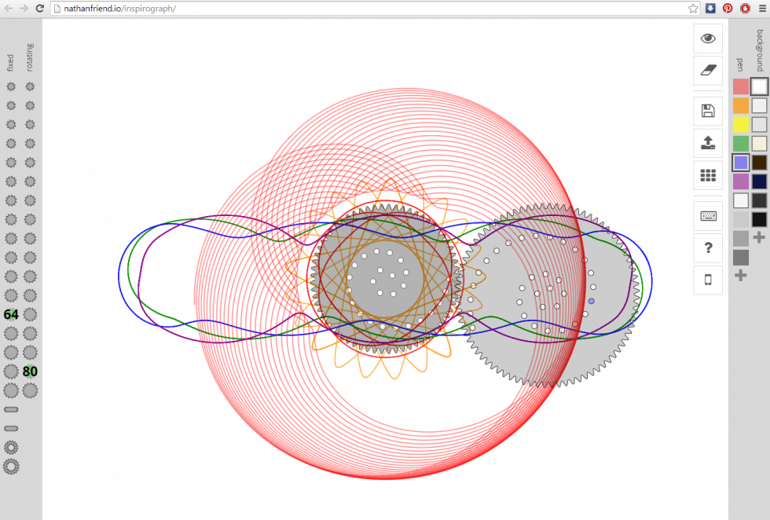This screenshot has height=520, width=770.
Task: Choose the orange pen color
Action: (740, 105)
